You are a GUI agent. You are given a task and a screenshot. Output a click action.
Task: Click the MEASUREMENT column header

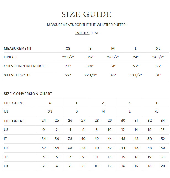pos(18,49)
